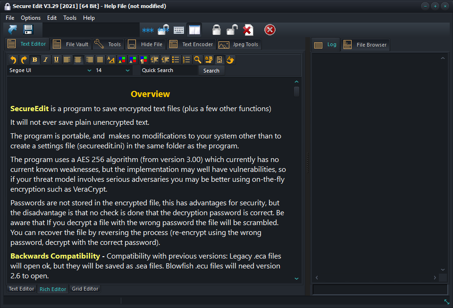Click the editor scroll up arrow
Screen dimensions: 453x308
[296, 82]
